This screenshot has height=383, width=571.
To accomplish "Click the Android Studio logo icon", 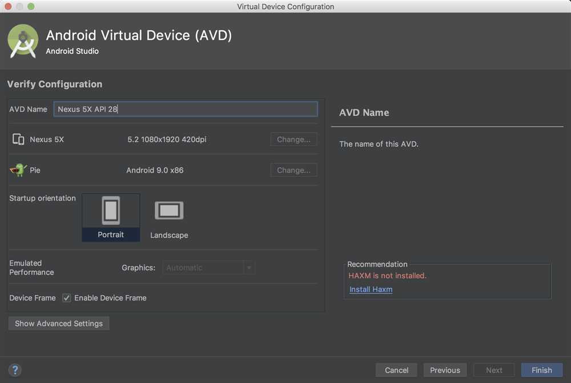I will coord(23,41).
